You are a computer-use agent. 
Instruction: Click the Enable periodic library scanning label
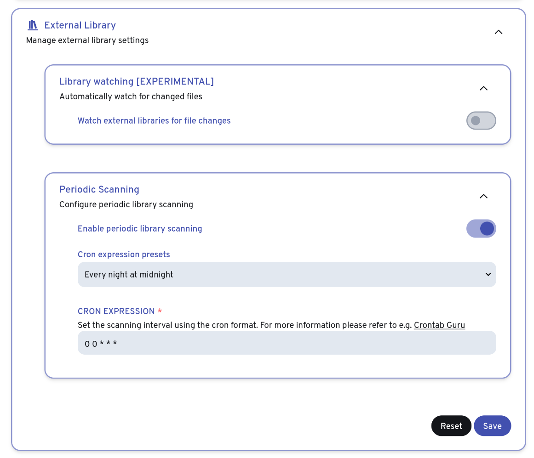pyautogui.click(x=140, y=229)
